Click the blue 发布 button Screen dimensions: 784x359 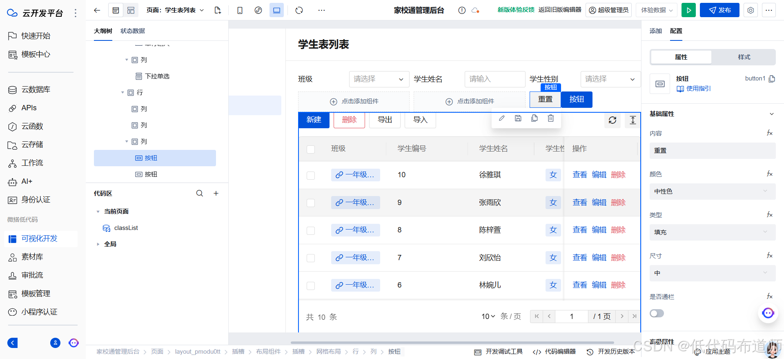[719, 10]
